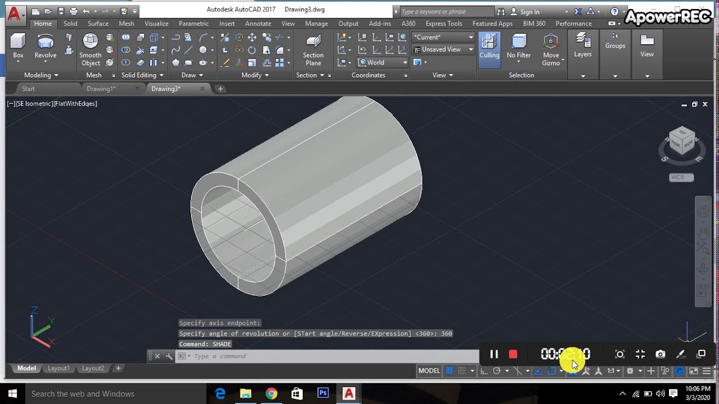Image resolution: width=719 pixels, height=404 pixels.
Task: Click the recorder annotation pen icon
Action: point(681,354)
